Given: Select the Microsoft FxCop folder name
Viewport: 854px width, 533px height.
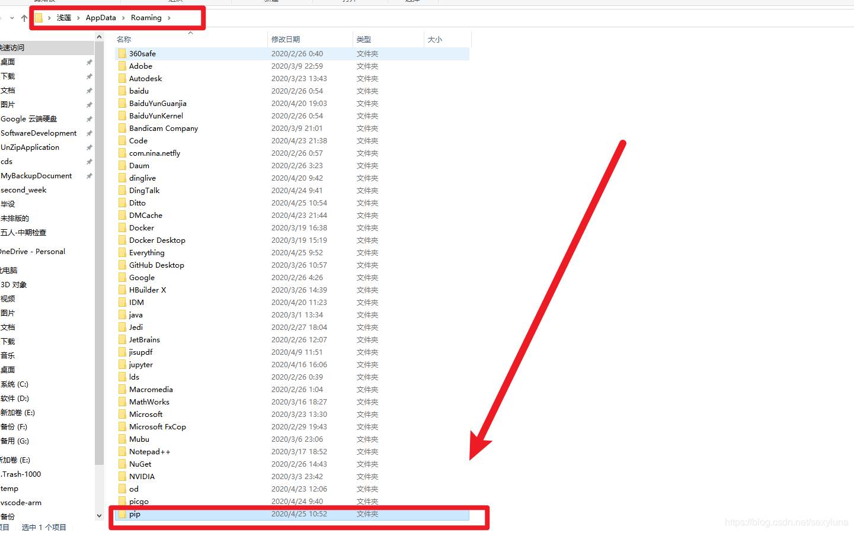Looking at the screenshot, I should click(158, 427).
